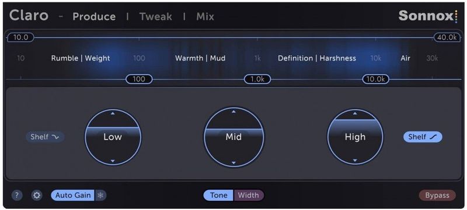Screen dimensions: 467x210
Task: Open the help question mark icon
Action: coord(17,195)
